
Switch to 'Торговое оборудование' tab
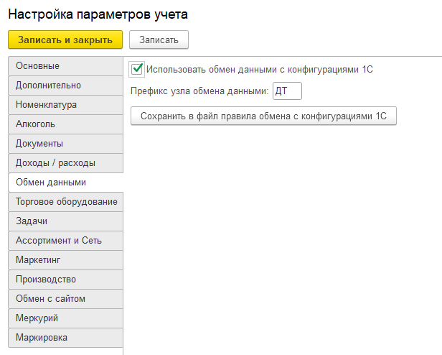(65, 202)
